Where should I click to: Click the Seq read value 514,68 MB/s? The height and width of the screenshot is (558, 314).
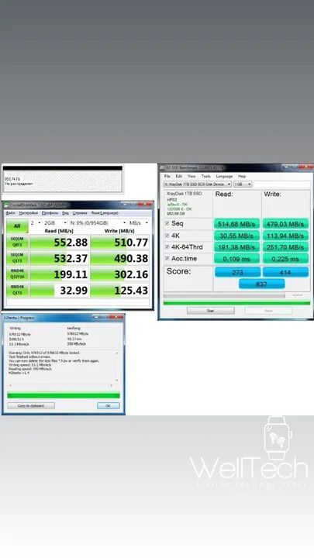(236, 224)
